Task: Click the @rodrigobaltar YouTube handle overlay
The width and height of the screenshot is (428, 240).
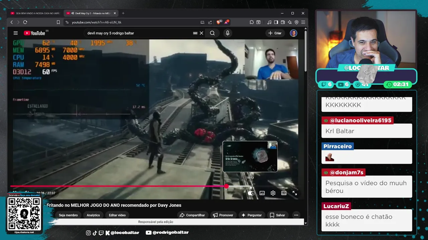Action: 167,232
